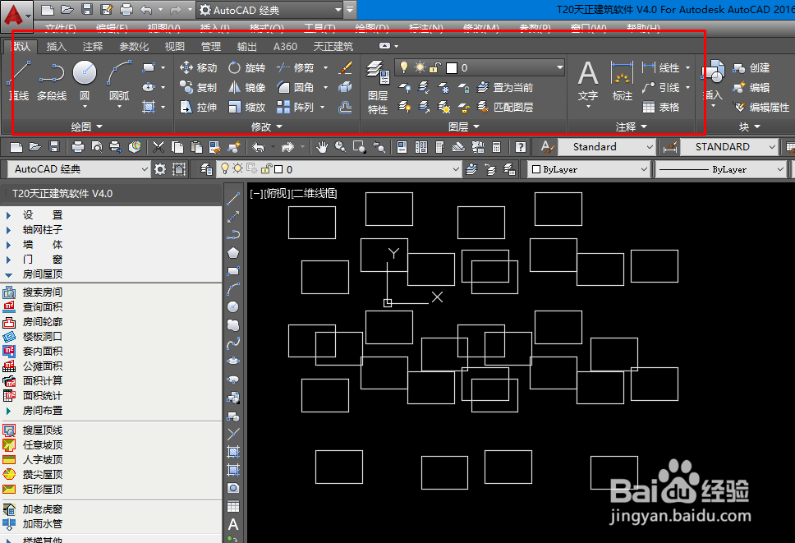The width and height of the screenshot is (795, 543).
Task: Click the Trim (修剪) command
Action: tap(296, 67)
